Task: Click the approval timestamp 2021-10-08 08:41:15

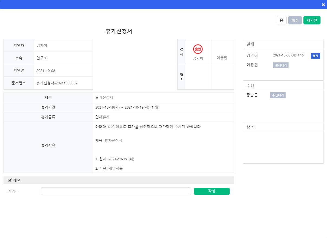Action: [288, 55]
